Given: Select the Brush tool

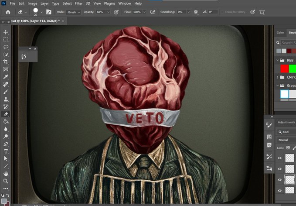Looking at the screenshot, I should pos(6,92).
